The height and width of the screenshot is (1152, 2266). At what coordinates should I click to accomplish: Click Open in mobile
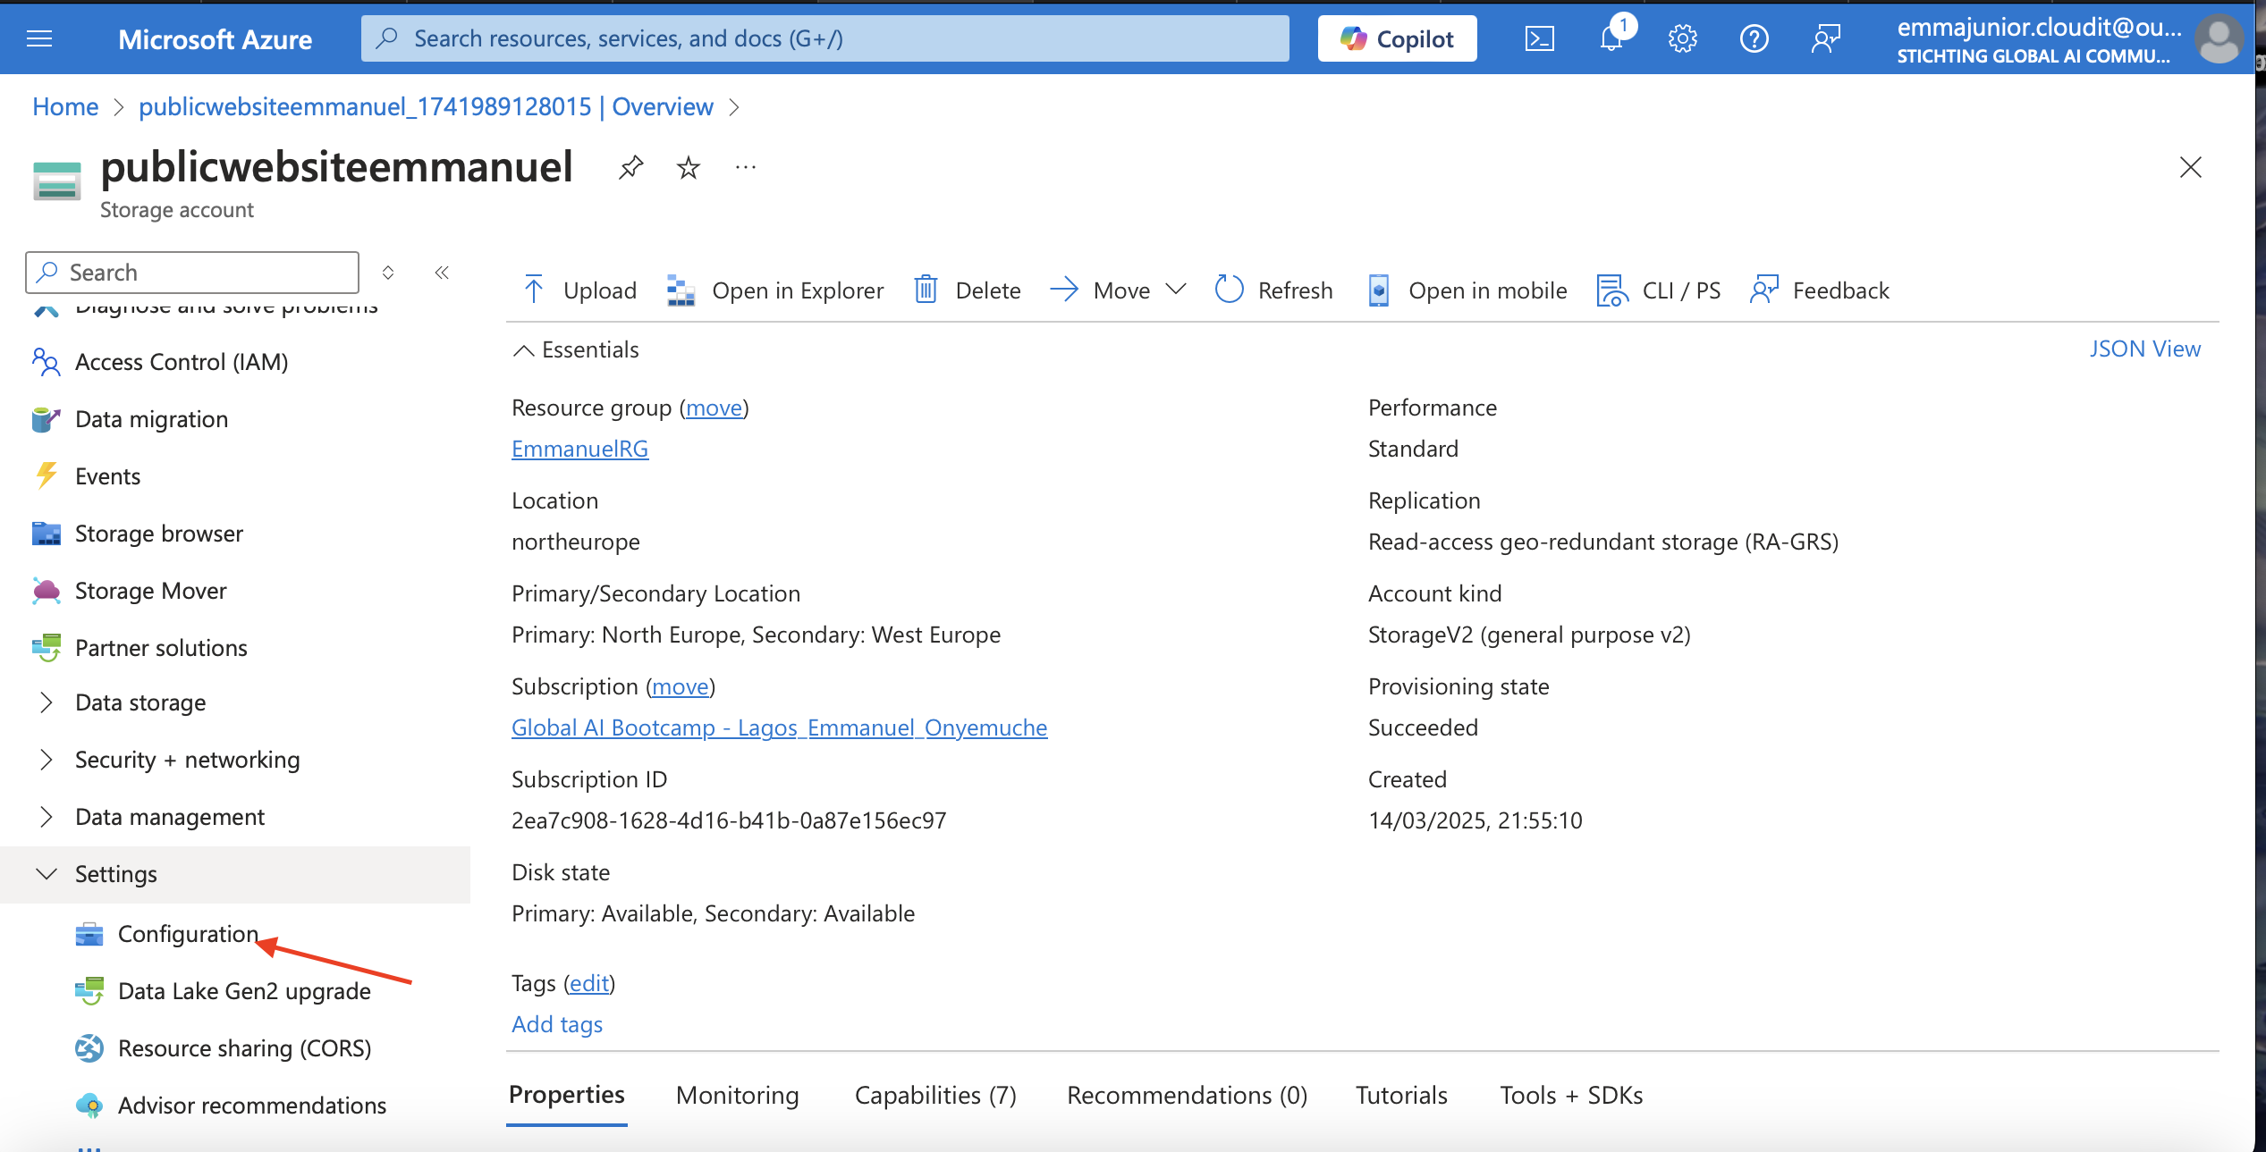coord(1467,290)
